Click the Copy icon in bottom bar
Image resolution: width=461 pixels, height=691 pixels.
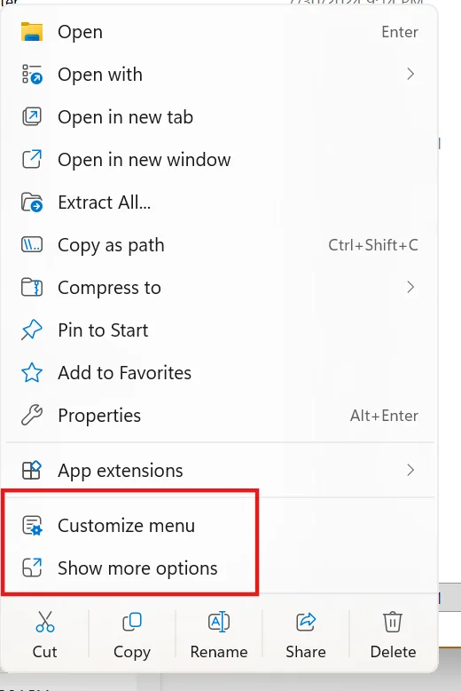[131, 622]
